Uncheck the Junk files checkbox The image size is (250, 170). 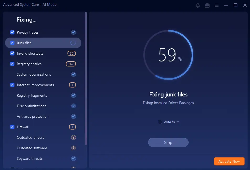pyautogui.click(x=12, y=43)
